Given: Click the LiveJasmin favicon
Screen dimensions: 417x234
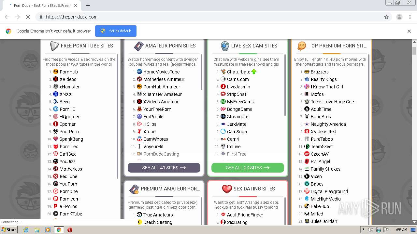Looking at the screenshot, I should (223, 87).
